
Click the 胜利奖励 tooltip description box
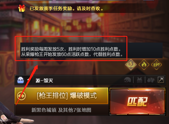click(91, 51)
